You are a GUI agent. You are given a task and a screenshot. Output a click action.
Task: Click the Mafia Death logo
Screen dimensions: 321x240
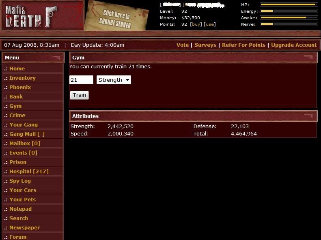[30, 15]
